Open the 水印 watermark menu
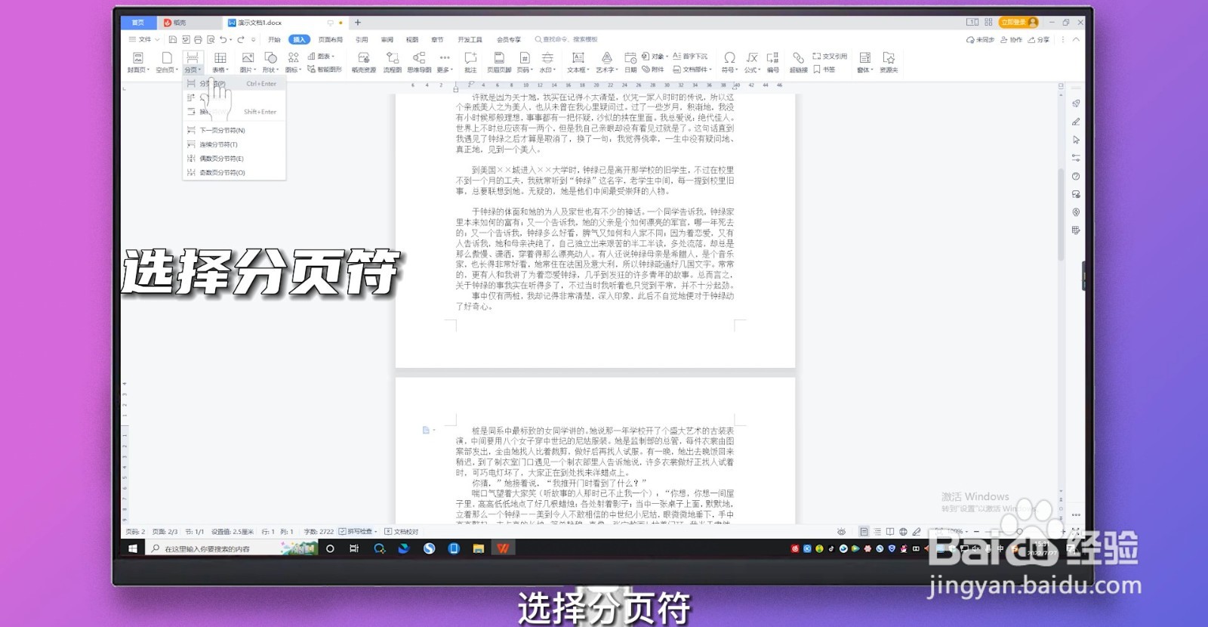Image resolution: width=1208 pixels, height=627 pixels. (547, 62)
